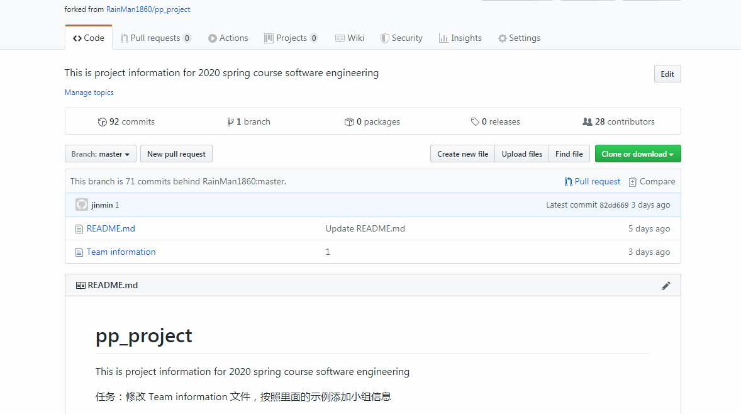Click the contributors people icon
Viewport: 741px width, 414px height.
[x=588, y=122]
